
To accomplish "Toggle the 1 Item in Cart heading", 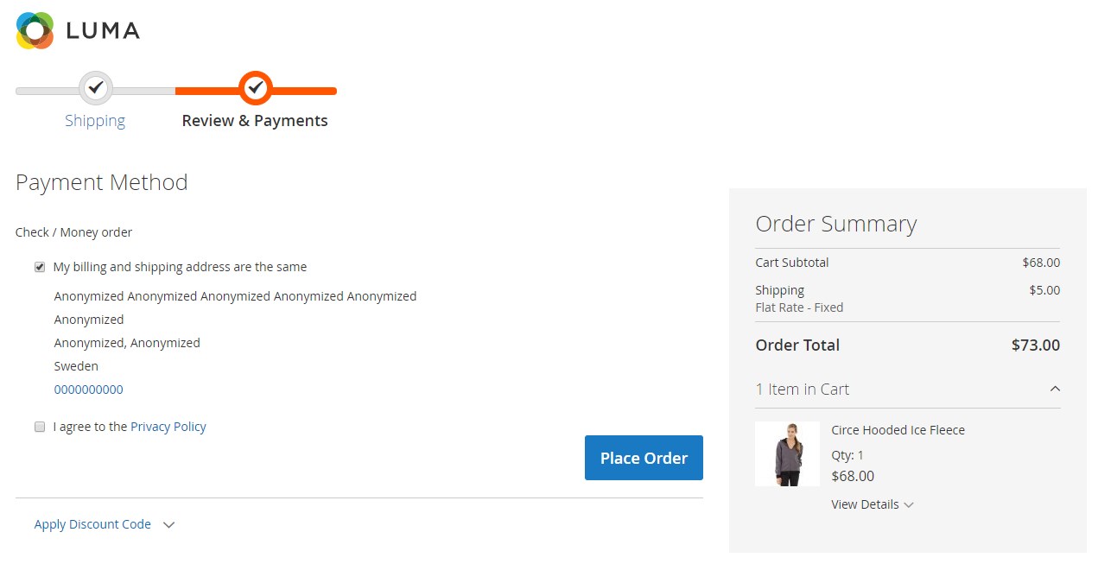I will (x=803, y=390).
